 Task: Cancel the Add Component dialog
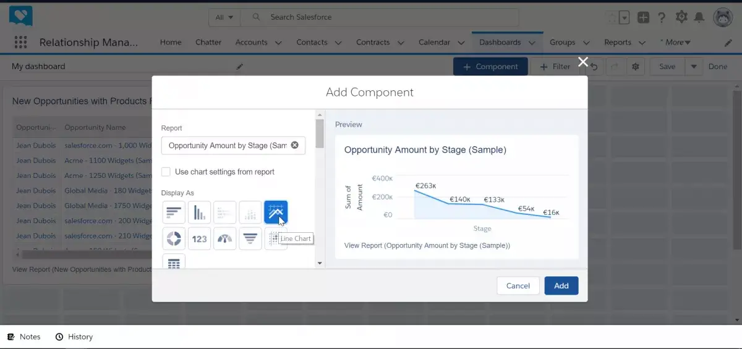[x=518, y=285]
